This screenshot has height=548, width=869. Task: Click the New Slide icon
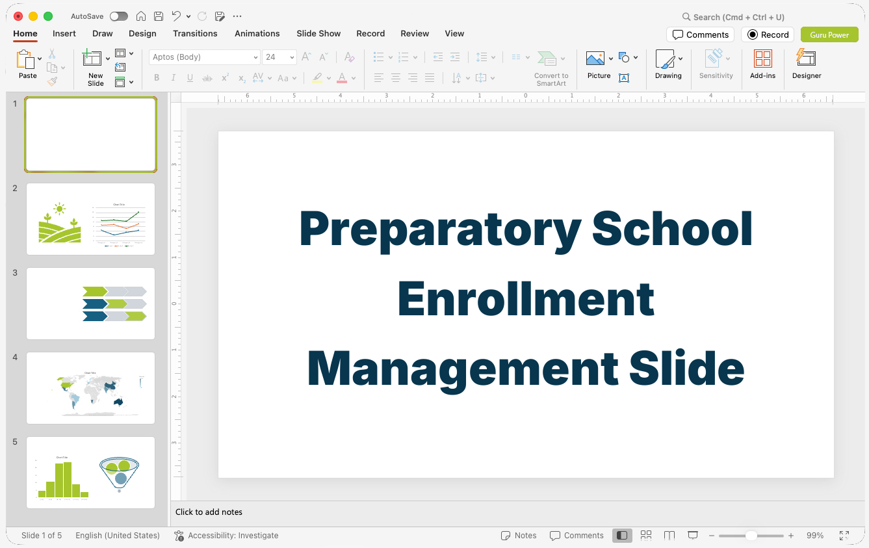click(92, 59)
